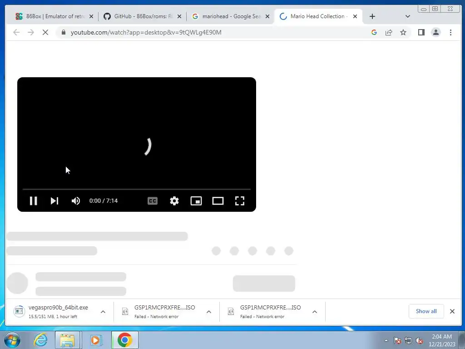Close the GitHub 86Box/roms tab
The height and width of the screenshot is (349, 465).
[179, 16]
